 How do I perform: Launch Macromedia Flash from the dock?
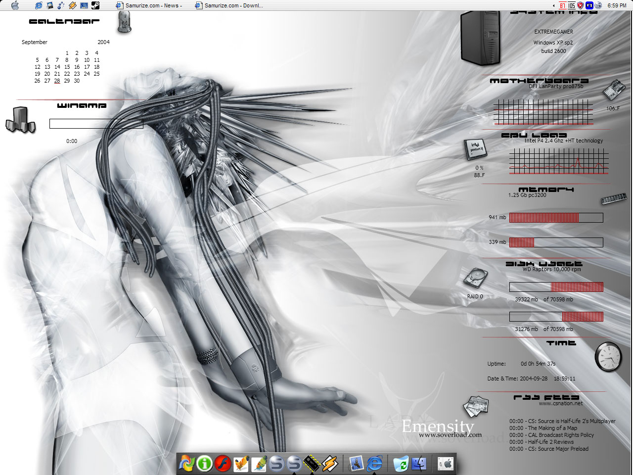point(223,463)
